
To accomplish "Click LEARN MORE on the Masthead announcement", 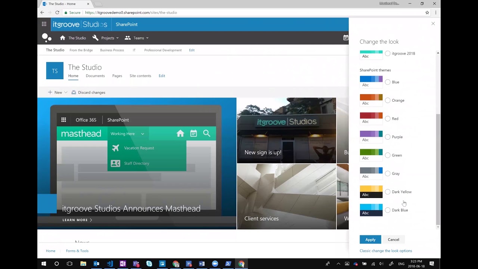I will [x=77, y=220].
